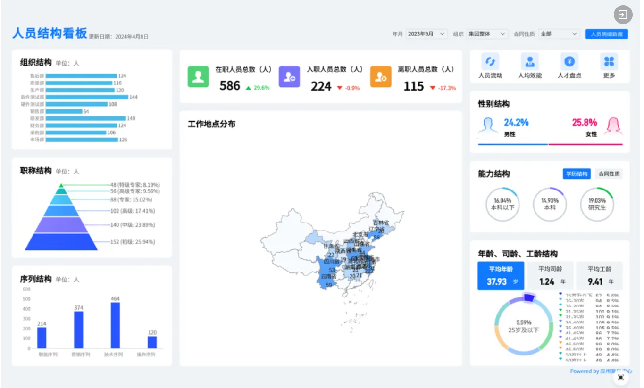Viewport: 644px width, 388px height.
Task: Select the 平均司龄 card
Action: click(x=550, y=276)
